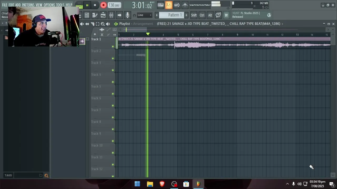Toggle Track 8 mute switch
Viewport: 337px width, 189px height.
[113, 129]
